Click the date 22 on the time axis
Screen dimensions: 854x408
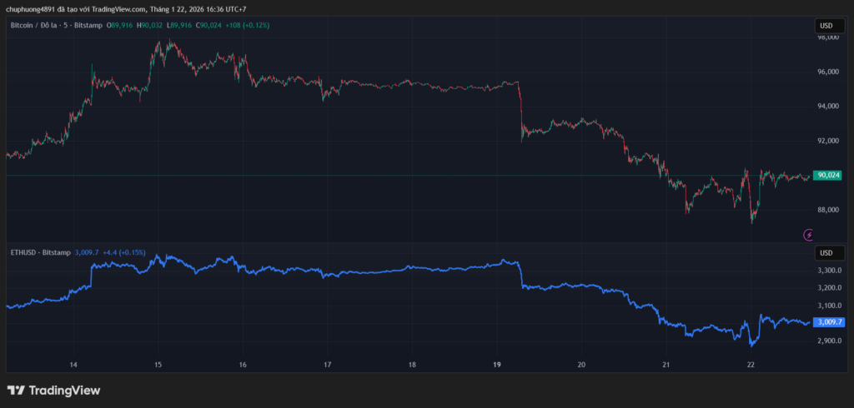click(751, 365)
